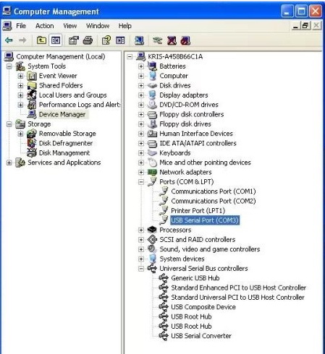
Task: Select Communications Port (COM1)
Action: coord(214,191)
